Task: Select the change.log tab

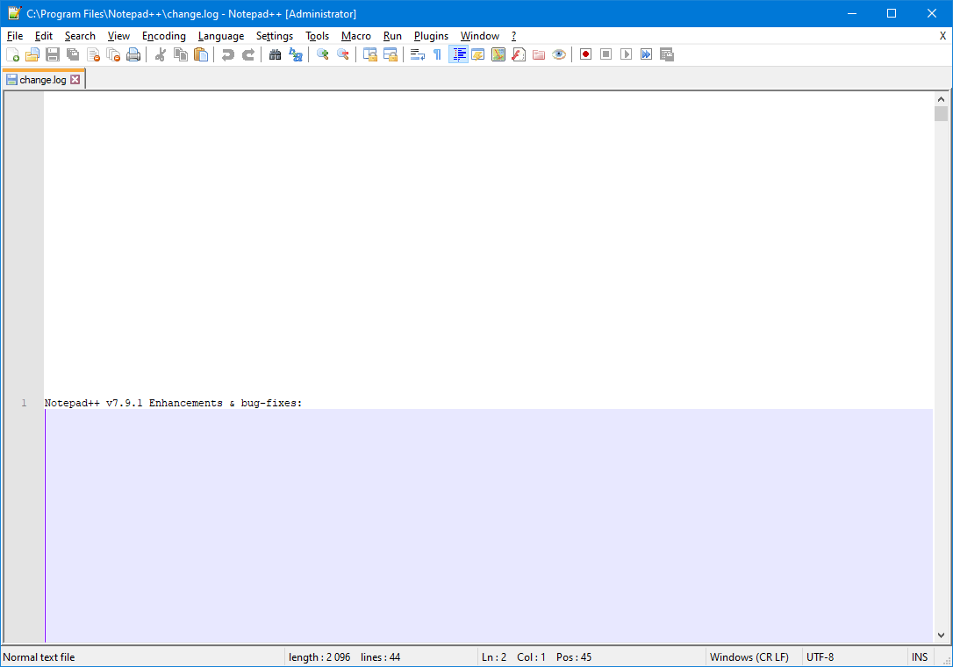Action: click(42, 80)
